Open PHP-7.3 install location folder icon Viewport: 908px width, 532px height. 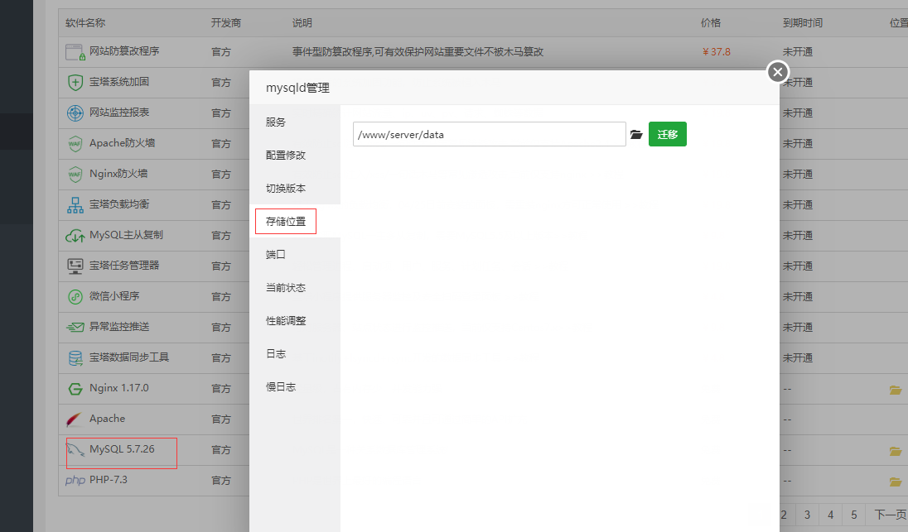[x=896, y=482]
